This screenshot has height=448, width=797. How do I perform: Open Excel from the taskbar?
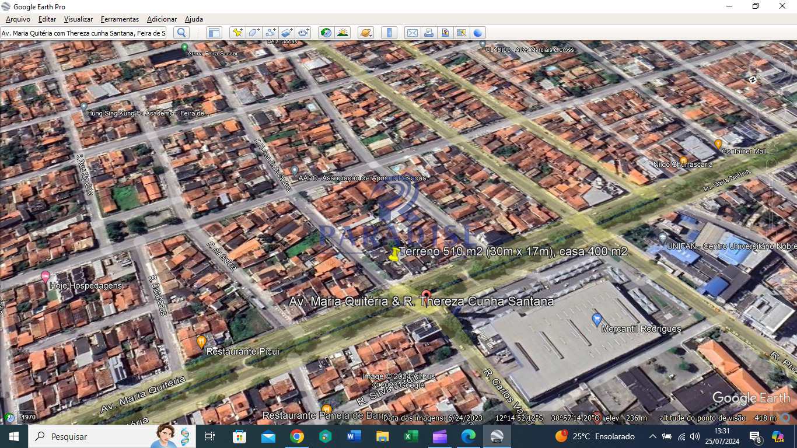(x=411, y=436)
